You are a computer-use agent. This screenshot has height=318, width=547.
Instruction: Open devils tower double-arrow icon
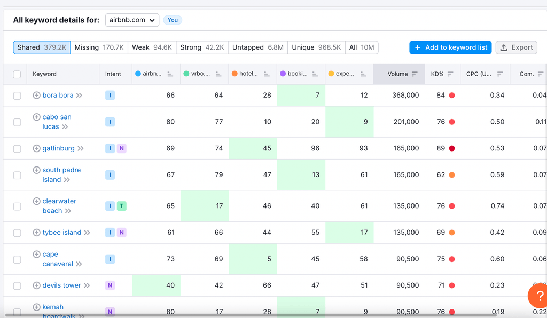(87, 285)
